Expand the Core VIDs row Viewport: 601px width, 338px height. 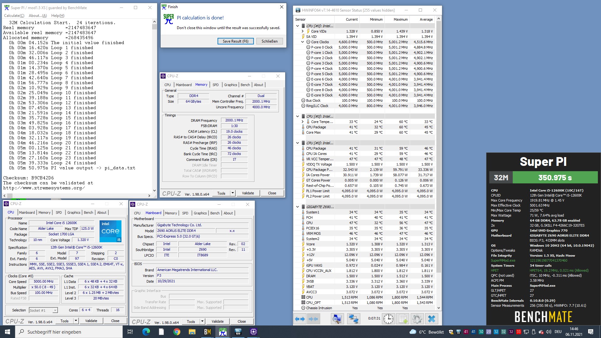click(x=303, y=31)
